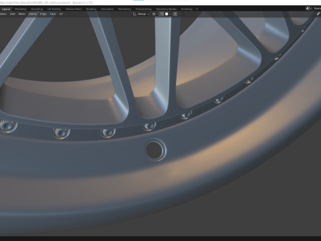This screenshot has height=241, width=321.
Task: Open the Add menu in viewport header
Action: [13, 14]
